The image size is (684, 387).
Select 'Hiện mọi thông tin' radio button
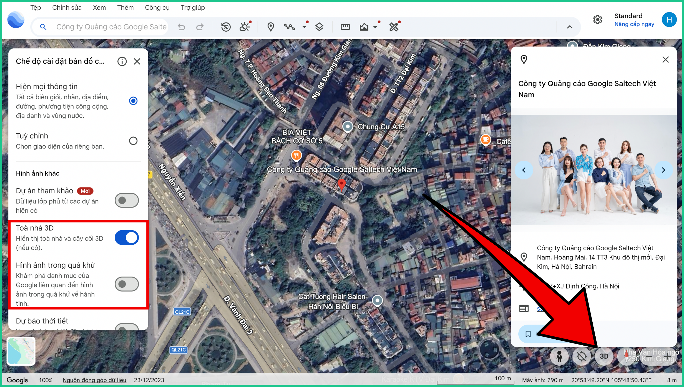point(133,101)
